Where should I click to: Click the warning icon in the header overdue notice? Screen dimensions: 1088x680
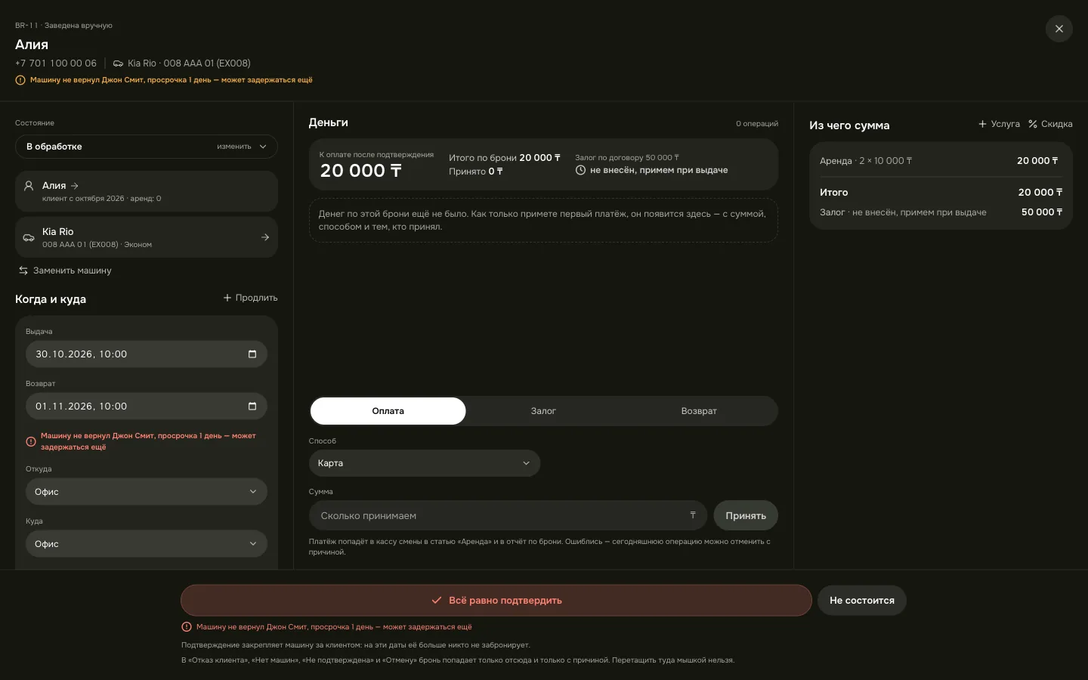tap(20, 80)
